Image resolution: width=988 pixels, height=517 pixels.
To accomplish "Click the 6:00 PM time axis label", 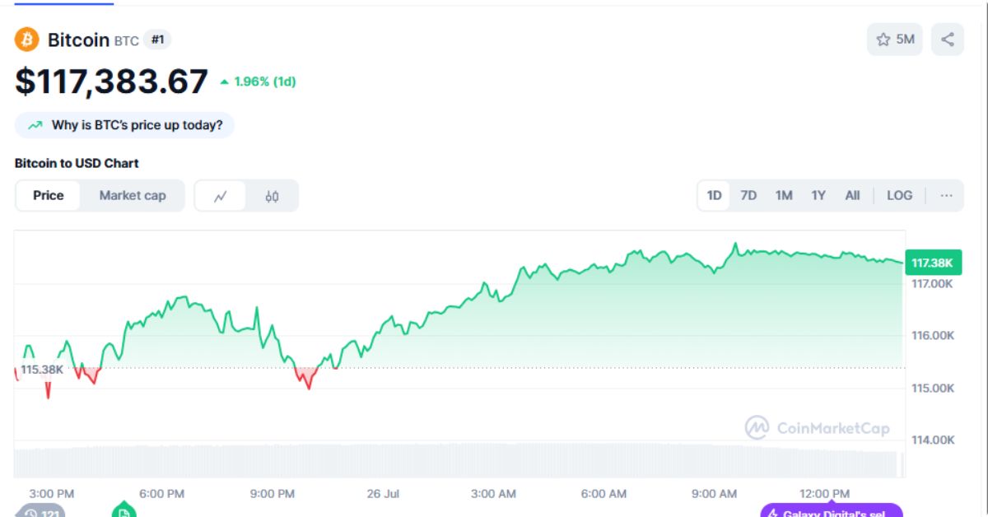I will tap(161, 493).
